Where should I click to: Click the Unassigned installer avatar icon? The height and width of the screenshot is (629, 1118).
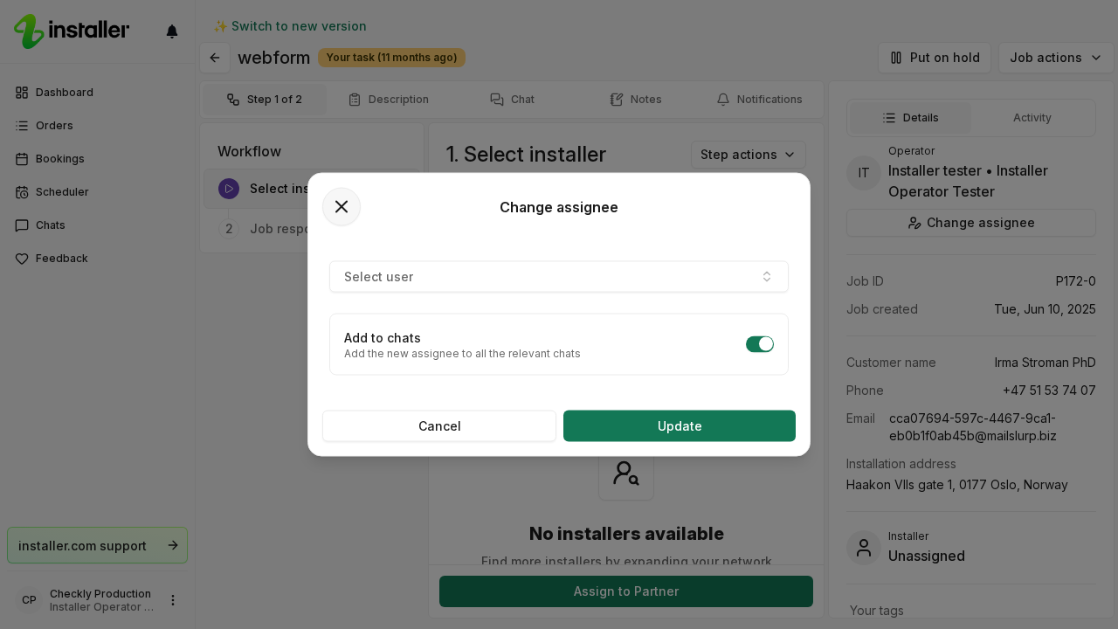(x=864, y=549)
